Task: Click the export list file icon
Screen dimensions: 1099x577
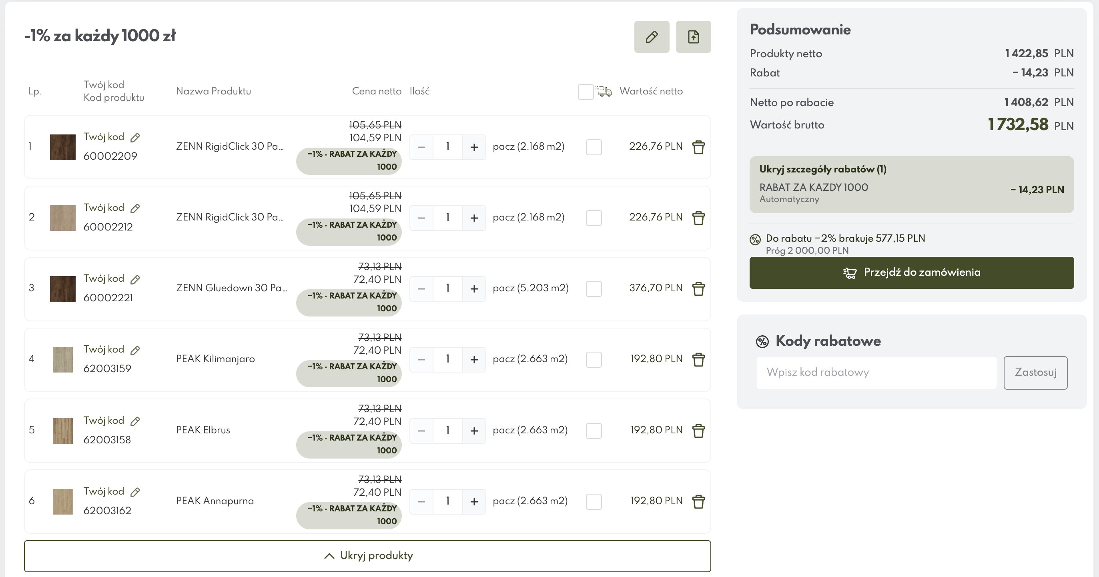Action: [x=693, y=37]
